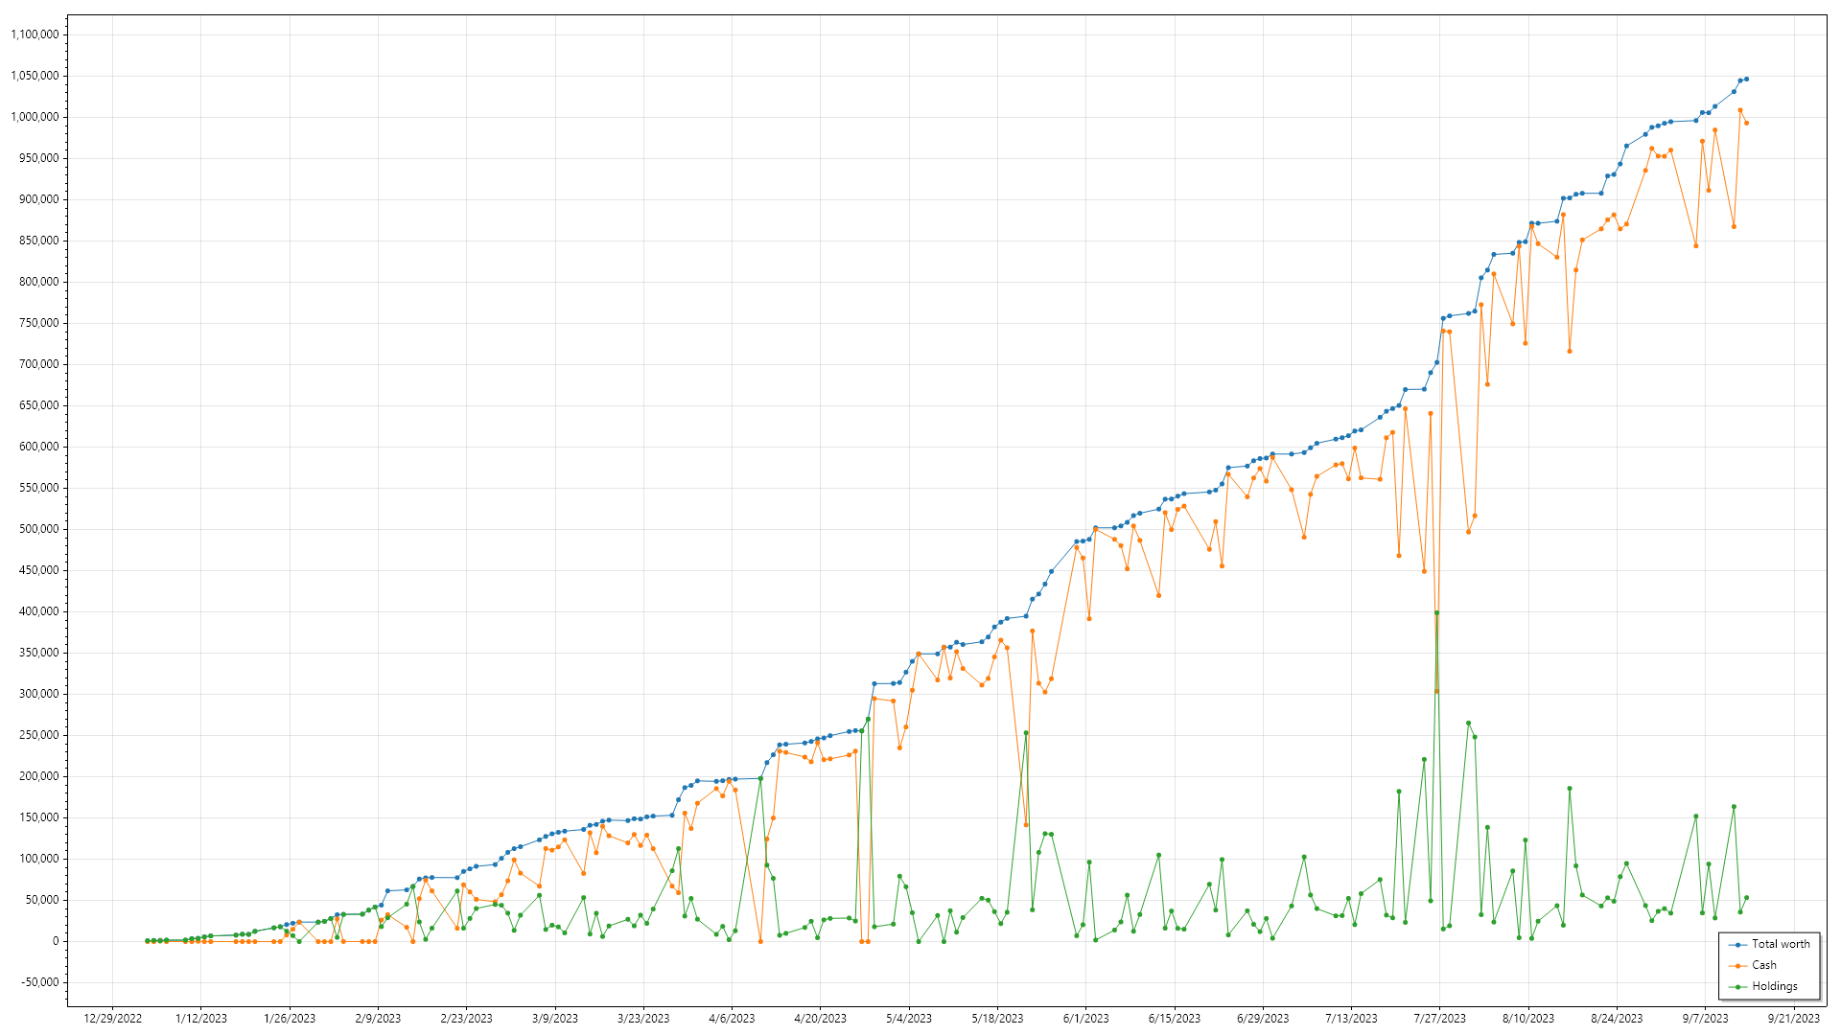Click the 6/29/2023 date label
The height and width of the screenshot is (1035, 1841).
pos(1263,1019)
